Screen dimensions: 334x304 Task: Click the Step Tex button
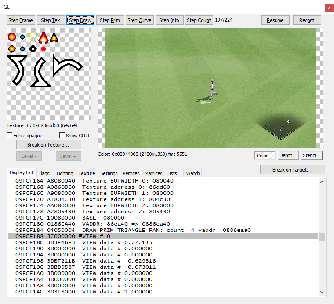coord(51,20)
